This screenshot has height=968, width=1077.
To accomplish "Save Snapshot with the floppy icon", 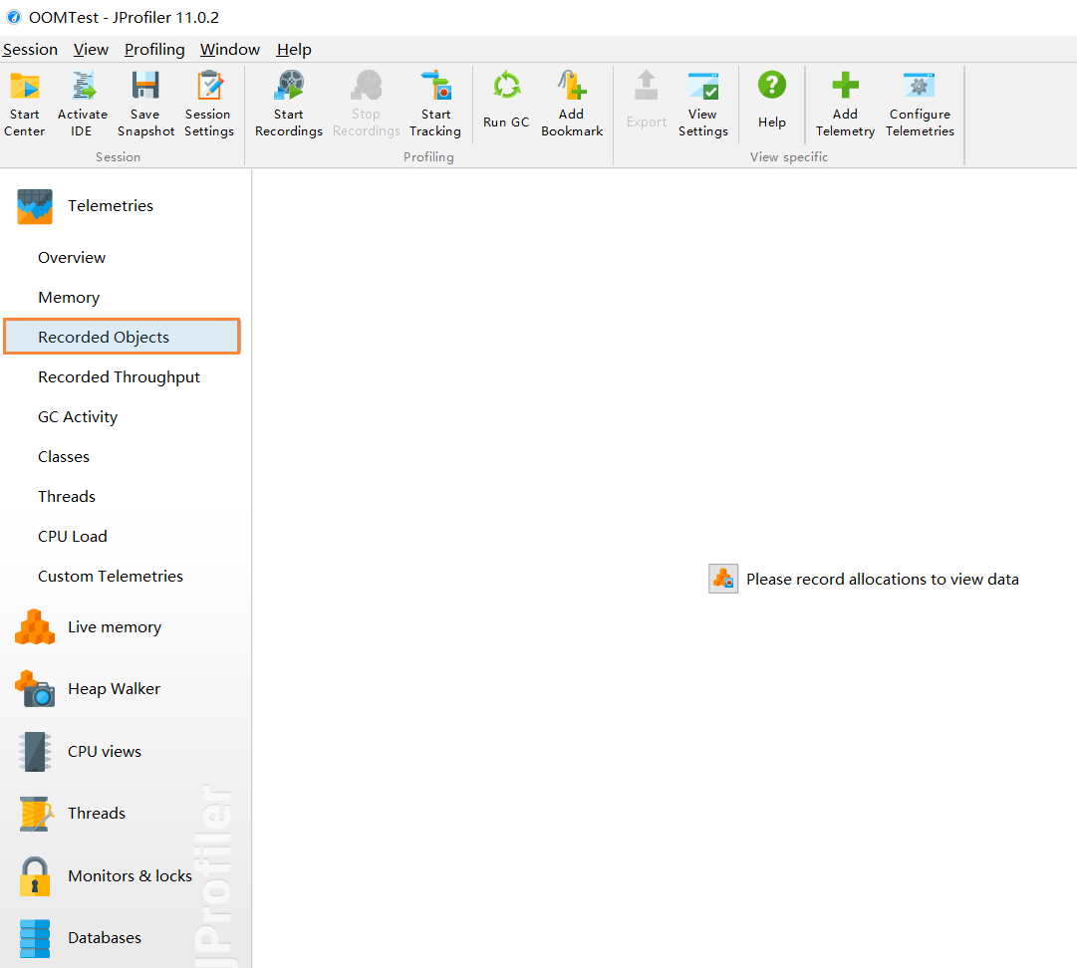I will pyautogui.click(x=145, y=104).
